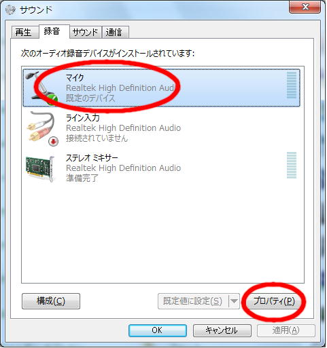The height and width of the screenshot is (348, 327).
Task: Confirm with the OK button
Action: pos(158,330)
